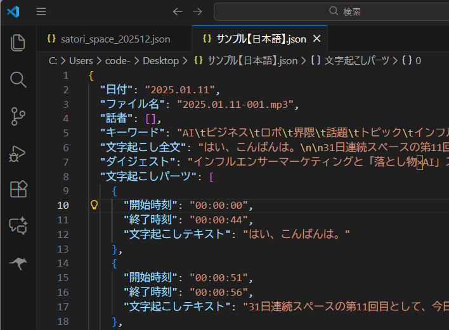This screenshot has width=449, height=330.
Task: Click the サンプル【日本語】.json breadcrumb item
Action: pos(246,61)
